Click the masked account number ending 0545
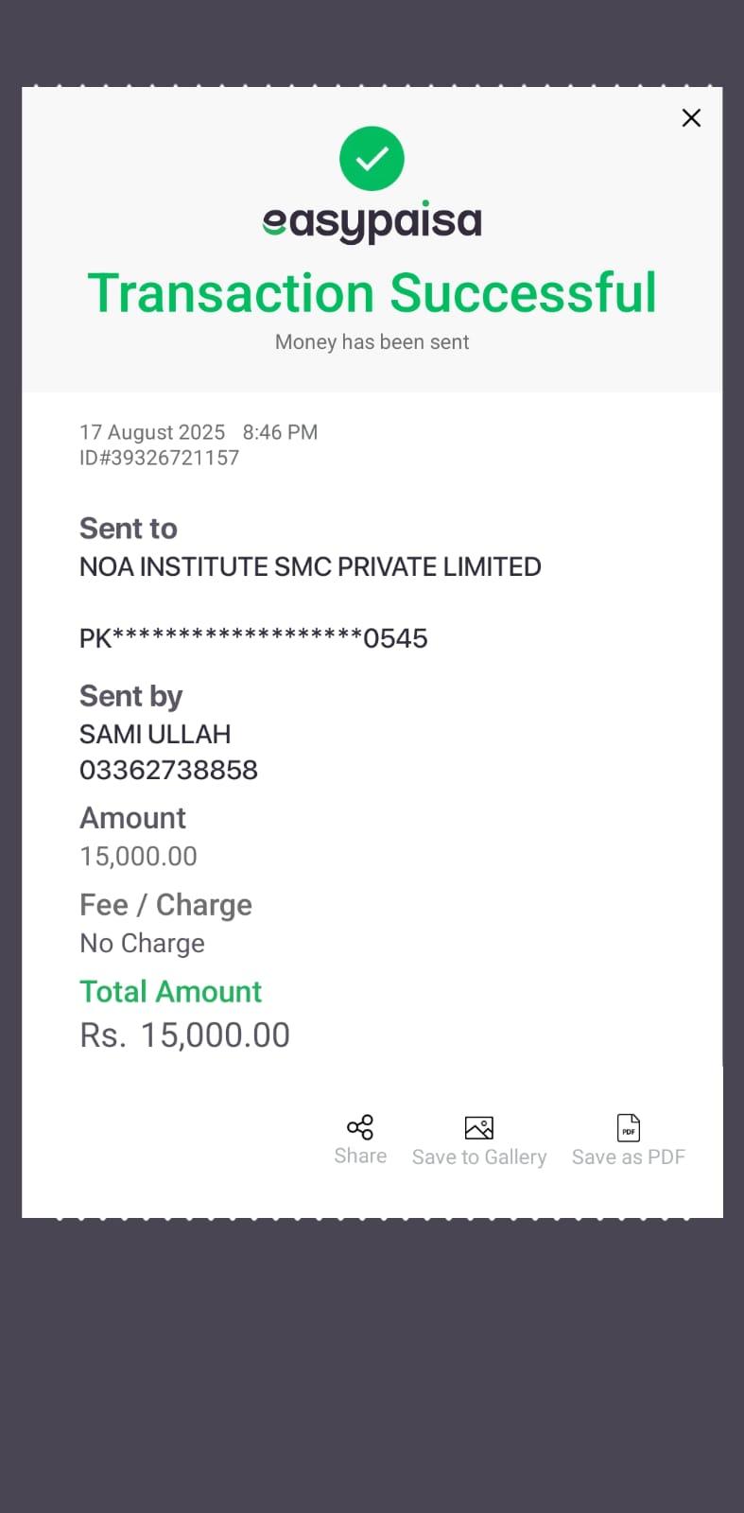The width and height of the screenshot is (744, 1513). click(253, 638)
